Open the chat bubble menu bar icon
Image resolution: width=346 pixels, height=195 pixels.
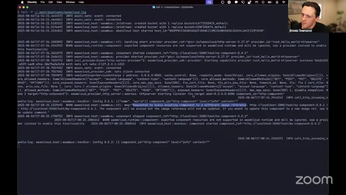pos(236,2)
